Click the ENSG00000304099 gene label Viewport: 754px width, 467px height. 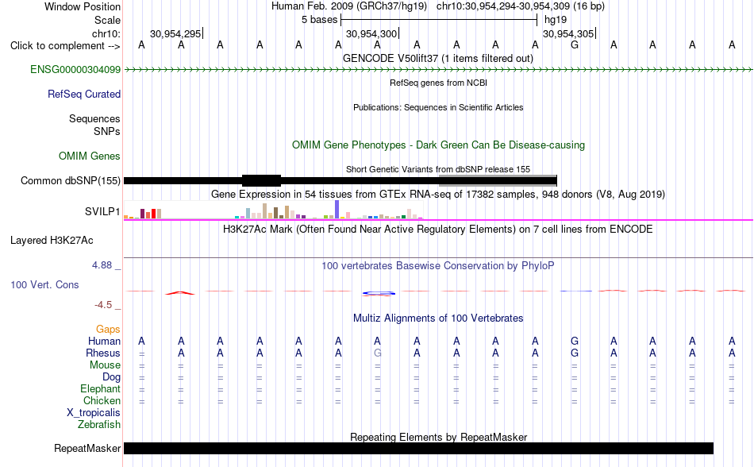tap(75, 70)
